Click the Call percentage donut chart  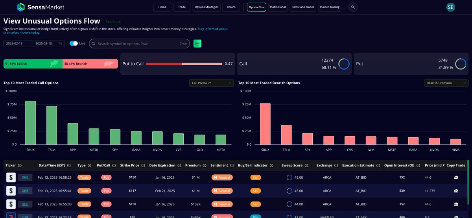point(344,64)
